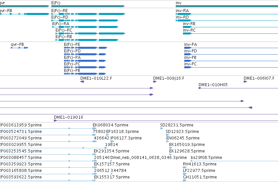Click the feature labeled 344784
Viewport: 278px width, 182px height.
pyautogui.click(x=111, y=174)
